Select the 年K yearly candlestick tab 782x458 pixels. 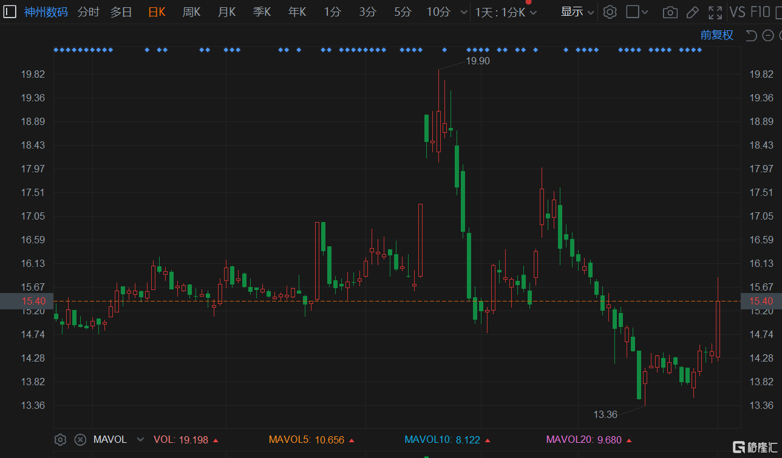[297, 12]
